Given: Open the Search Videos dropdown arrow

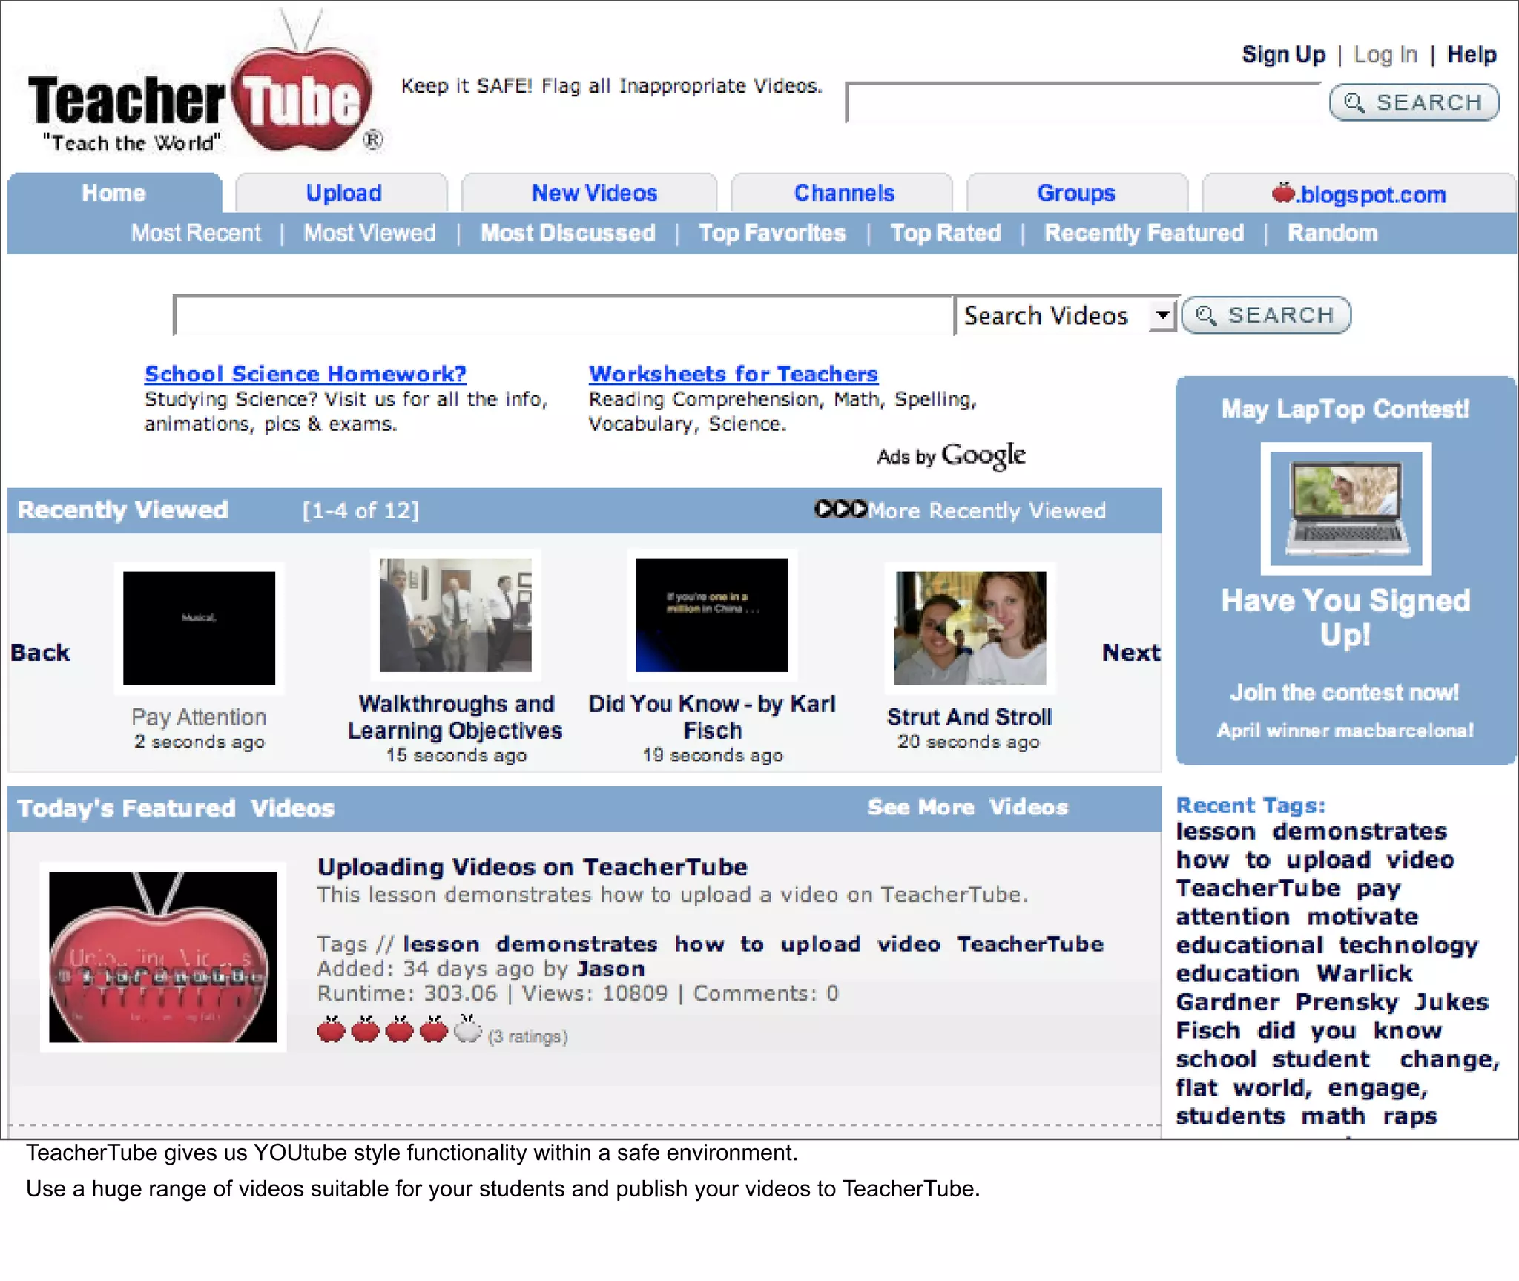Looking at the screenshot, I should [1162, 315].
